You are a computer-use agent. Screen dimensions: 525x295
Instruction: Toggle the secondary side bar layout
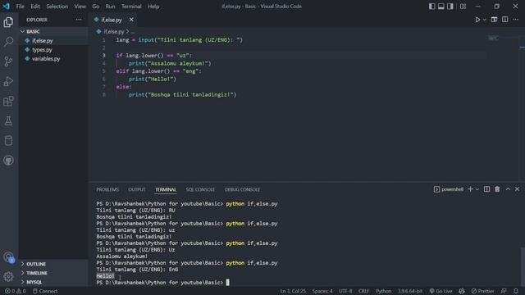[450, 7]
